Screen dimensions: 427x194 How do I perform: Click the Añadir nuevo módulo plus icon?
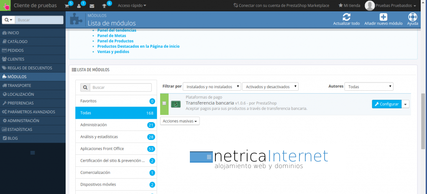tap(384, 17)
